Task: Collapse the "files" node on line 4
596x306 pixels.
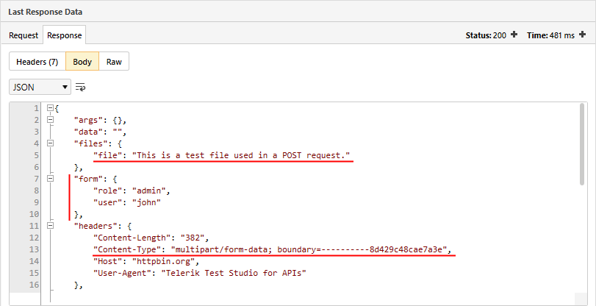Action: click(50, 143)
